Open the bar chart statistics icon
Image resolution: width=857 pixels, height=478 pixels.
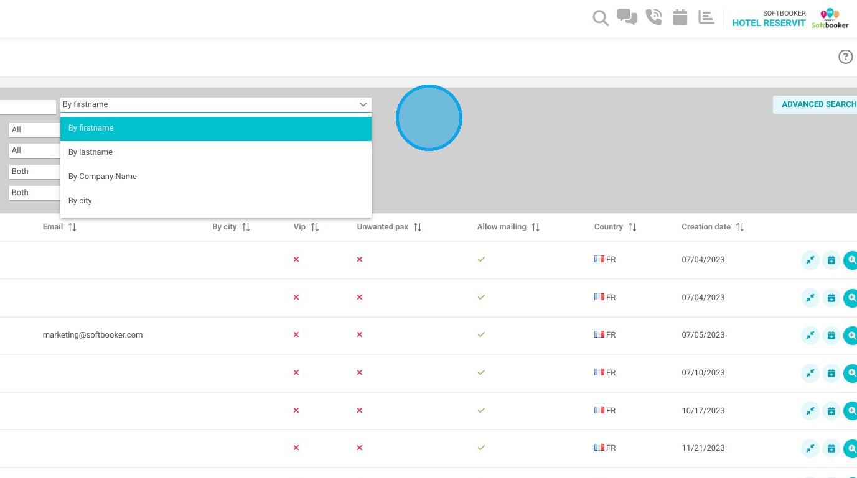(706, 17)
